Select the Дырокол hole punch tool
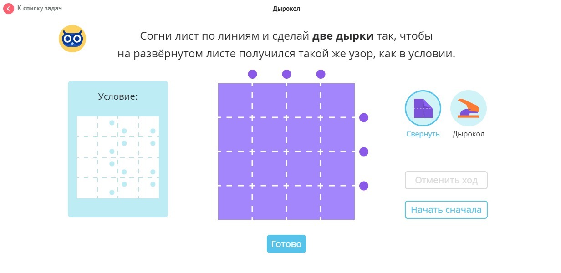561x273 pixels. [x=468, y=108]
